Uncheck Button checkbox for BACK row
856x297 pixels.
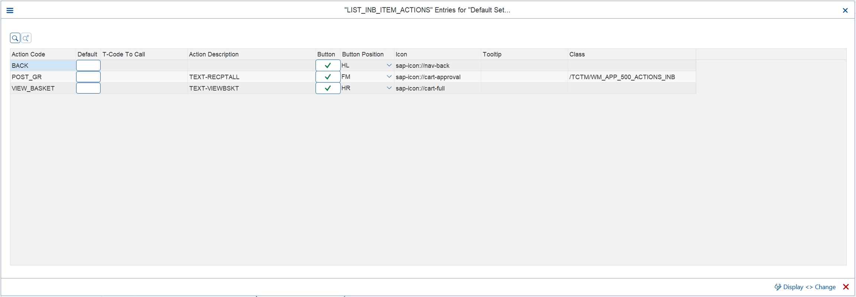(x=328, y=66)
